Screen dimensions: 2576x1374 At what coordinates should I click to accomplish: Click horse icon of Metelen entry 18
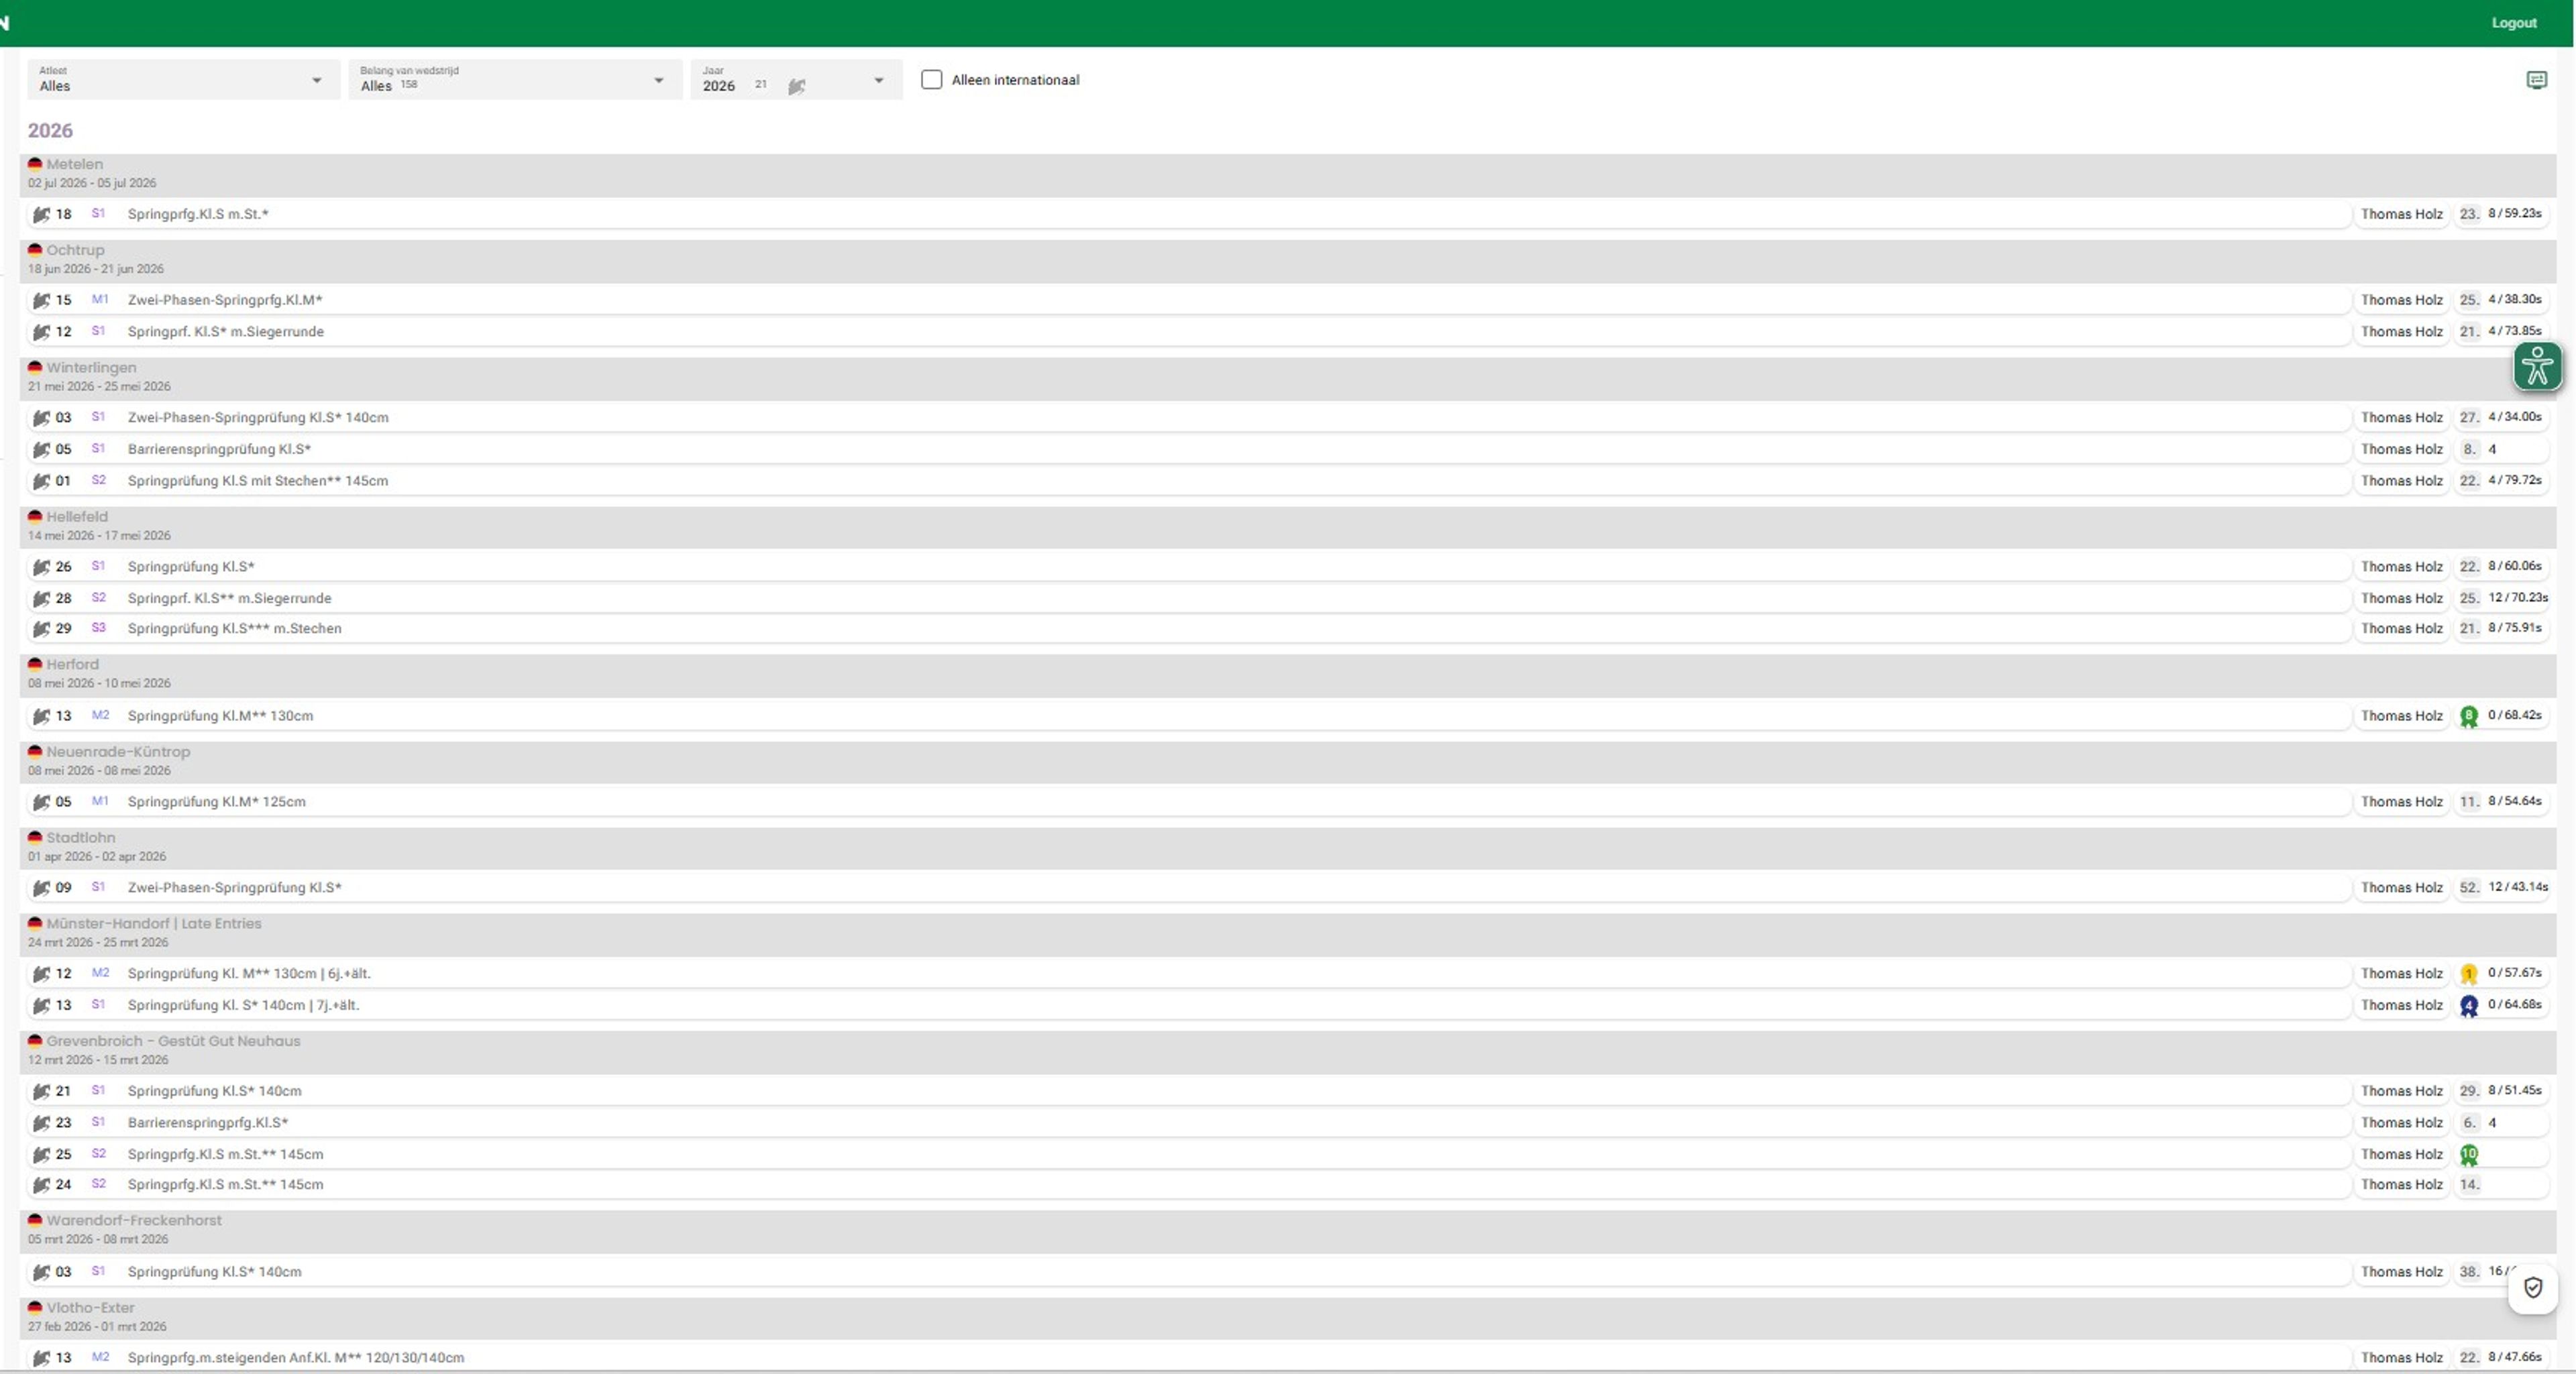pyautogui.click(x=41, y=214)
